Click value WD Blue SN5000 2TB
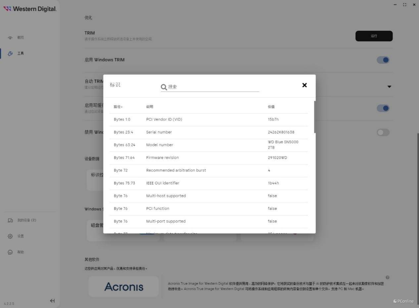This screenshot has width=419, height=308. tap(283, 145)
